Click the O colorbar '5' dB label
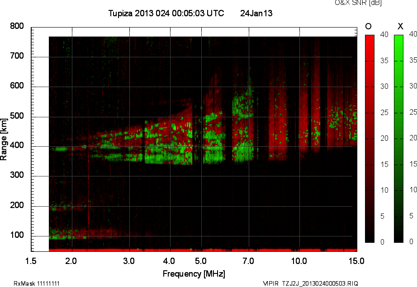This screenshot has width=417, height=287. tap(383, 217)
